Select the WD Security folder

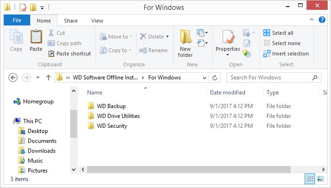point(107,126)
